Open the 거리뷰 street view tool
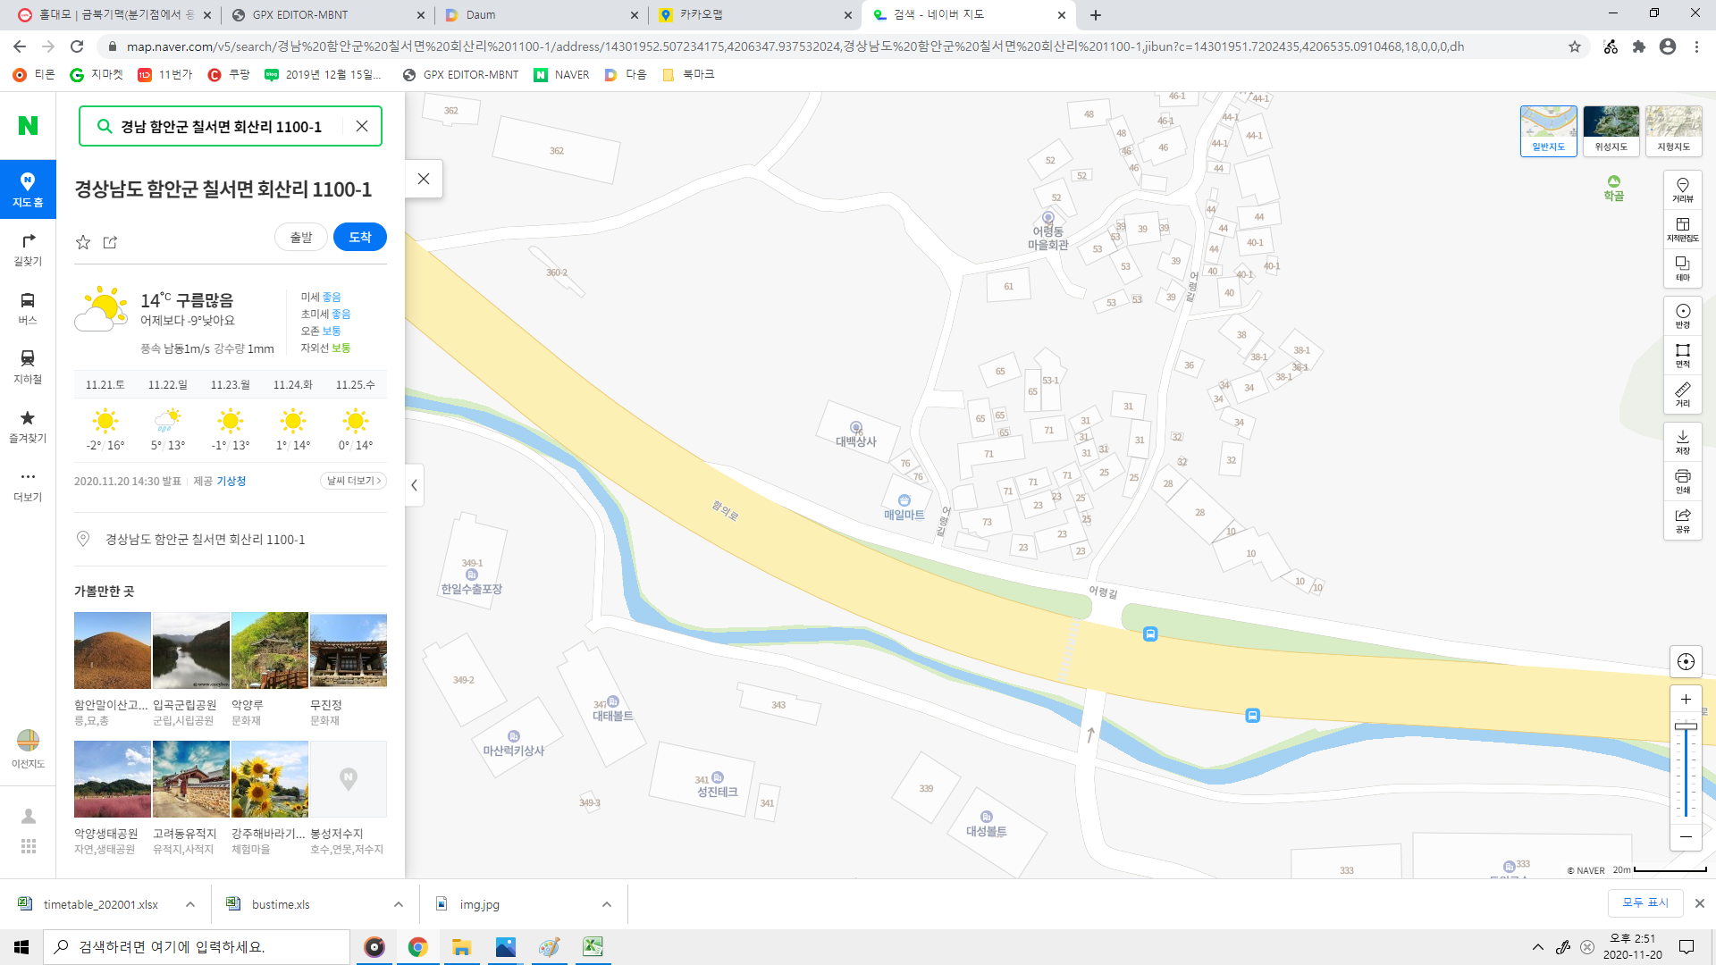This screenshot has width=1716, height=965. coord(1682,189)
